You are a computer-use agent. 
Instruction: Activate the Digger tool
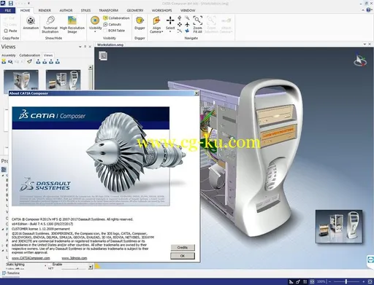pyautogui.click(x=140, y=23)
